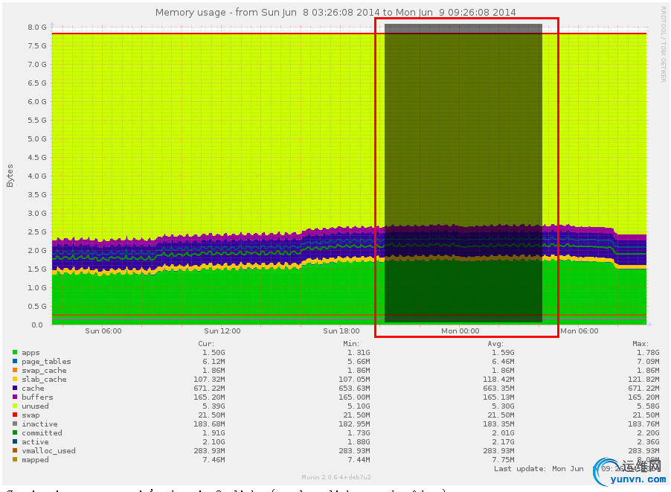Click the unused max value 5.58G

[648, 406]
